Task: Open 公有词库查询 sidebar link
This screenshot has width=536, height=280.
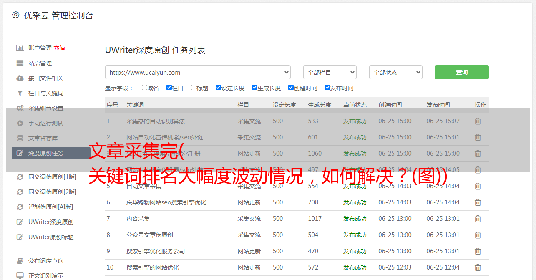Action: coord(46,261)
